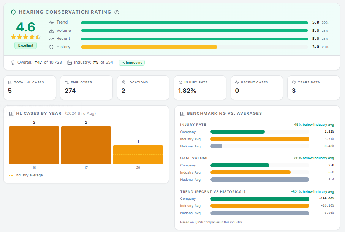345x232 pixels.
Task: Click the Injury Rate percent icon
Action: [180, 82]
